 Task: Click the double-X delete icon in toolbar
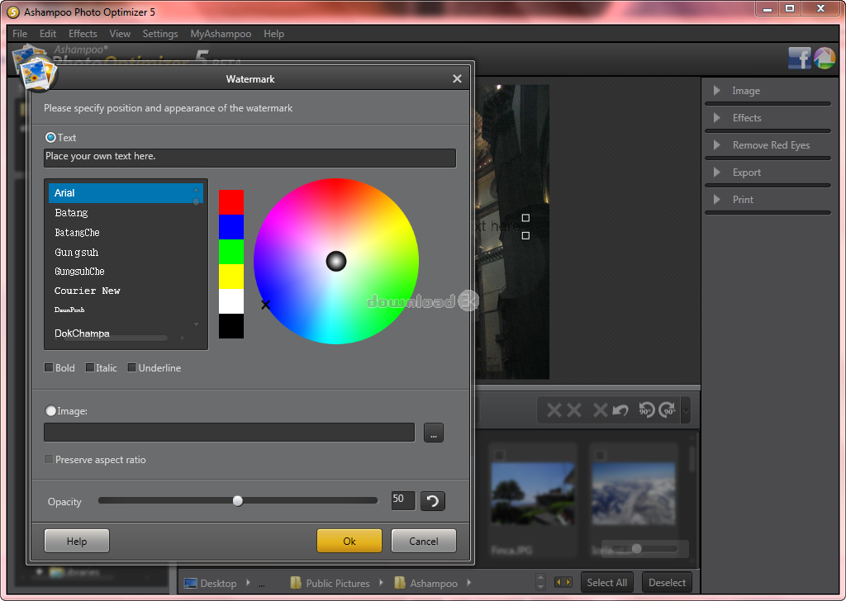coord(563,410)
